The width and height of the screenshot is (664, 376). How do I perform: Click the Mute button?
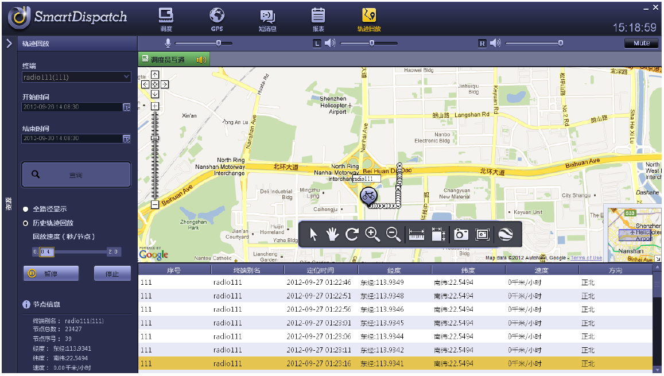click(642, 43)
